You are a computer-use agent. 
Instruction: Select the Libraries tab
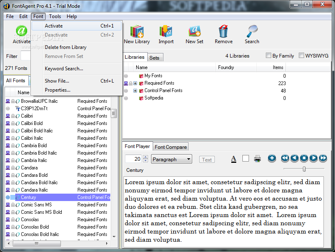135,57
